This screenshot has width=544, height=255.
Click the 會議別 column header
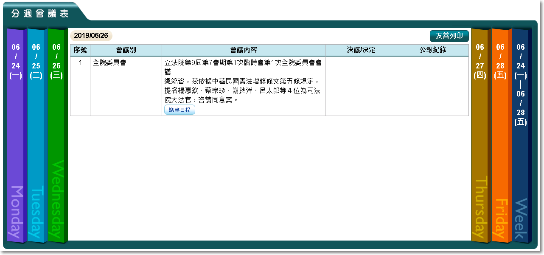[x=126, y=50]
